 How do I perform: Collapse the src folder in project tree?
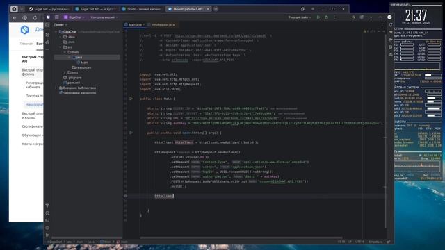pyautogui.click(x=60, y=47)
